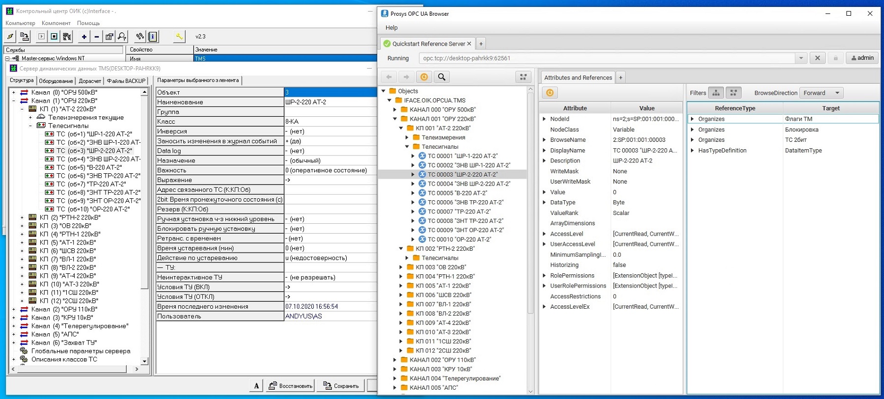The image size is (884, 399).
Task: Open the Help menu in Prosys browser
Action: [391, 27]
